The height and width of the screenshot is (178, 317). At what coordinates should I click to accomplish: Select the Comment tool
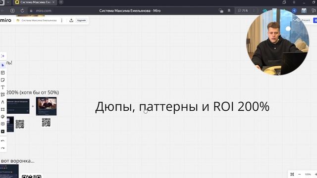click(x=2, y=124)
